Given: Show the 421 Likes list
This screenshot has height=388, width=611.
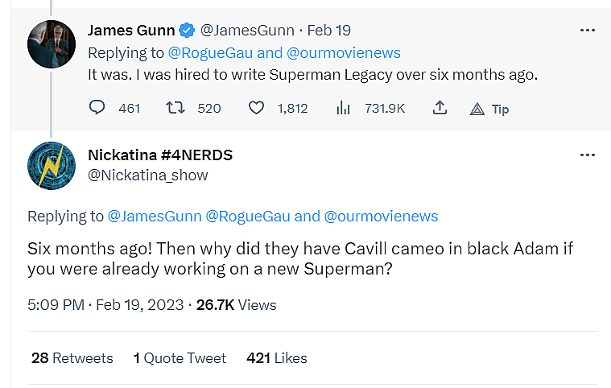Looking at the screenshot, I should (276, 357).
